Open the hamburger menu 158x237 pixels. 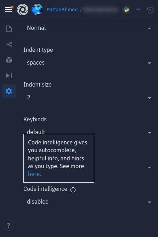(x=9, y=10)
